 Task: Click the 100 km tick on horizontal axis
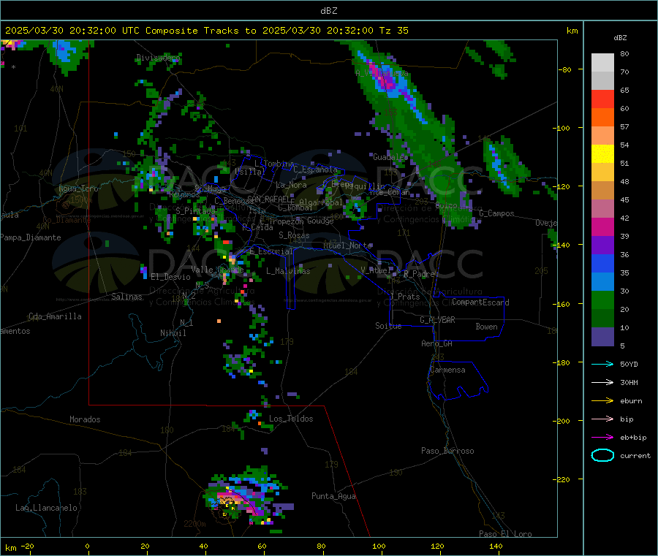point(379,546)
